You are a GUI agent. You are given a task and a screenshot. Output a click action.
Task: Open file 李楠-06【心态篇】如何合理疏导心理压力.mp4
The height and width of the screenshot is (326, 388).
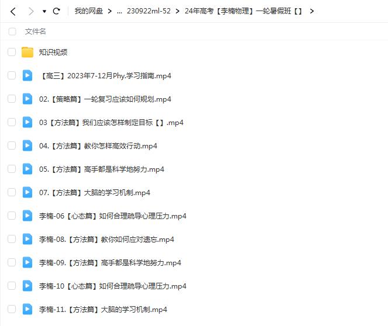point(113,216)
